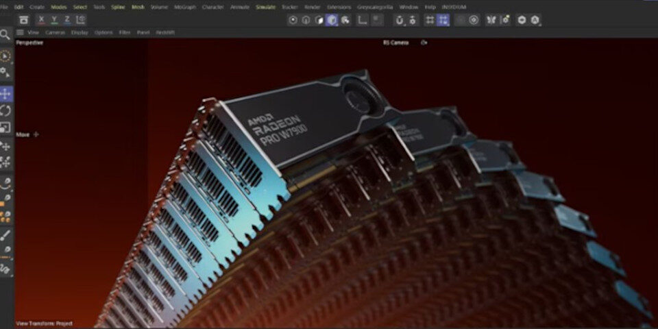This screenshot has width=658, height=329.
Task: Click the circled A icon in top toolbar
Action: [x=535, y=20]
